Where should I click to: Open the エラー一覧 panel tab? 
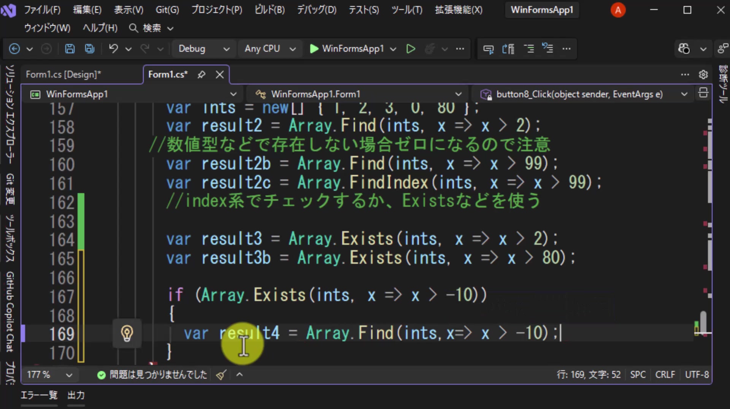click(x=39, y=395)
